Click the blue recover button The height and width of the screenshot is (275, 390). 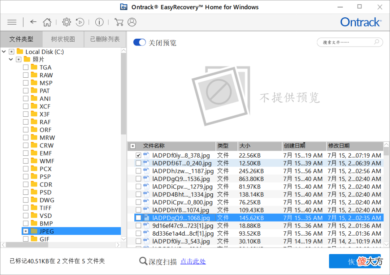coord(355,261)
